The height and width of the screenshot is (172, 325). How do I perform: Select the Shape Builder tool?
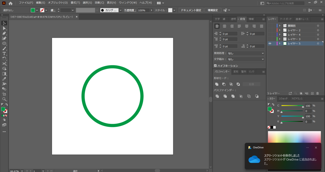point(4,69)
